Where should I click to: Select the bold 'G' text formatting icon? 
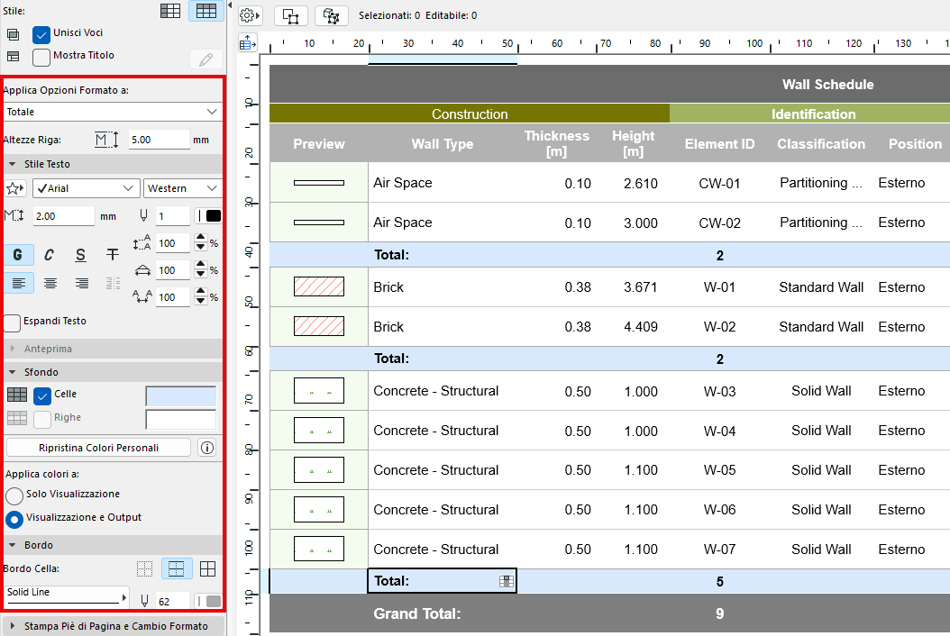18,255
